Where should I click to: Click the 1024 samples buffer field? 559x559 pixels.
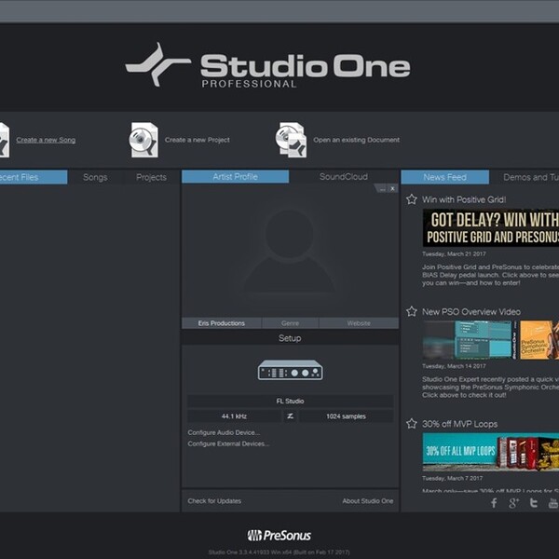(x=347, y=416)
